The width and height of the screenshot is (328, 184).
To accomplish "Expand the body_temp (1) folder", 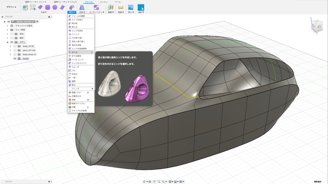I will tap(11, 55).
